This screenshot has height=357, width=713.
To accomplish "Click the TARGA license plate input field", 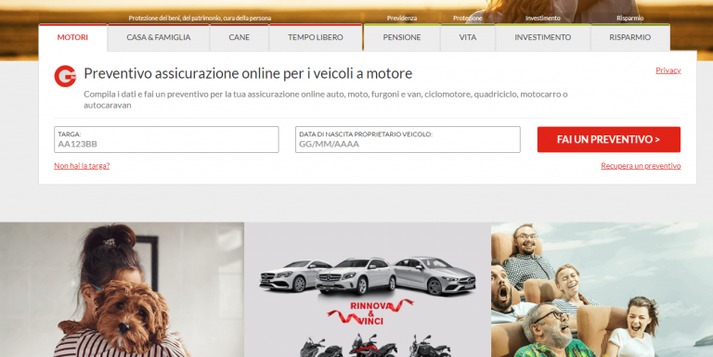I will point(166,139).
